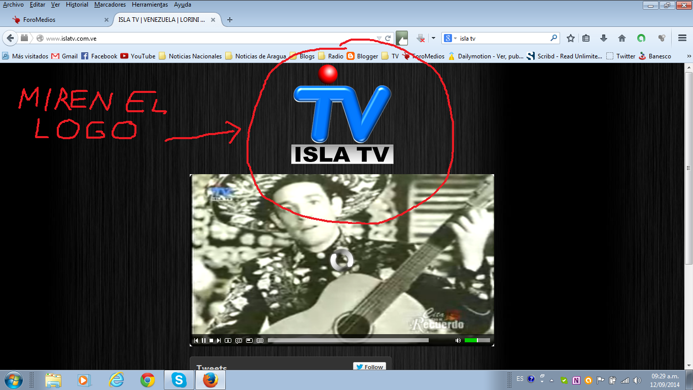Open Internet Explorer from the taskbar

(116, 380)
